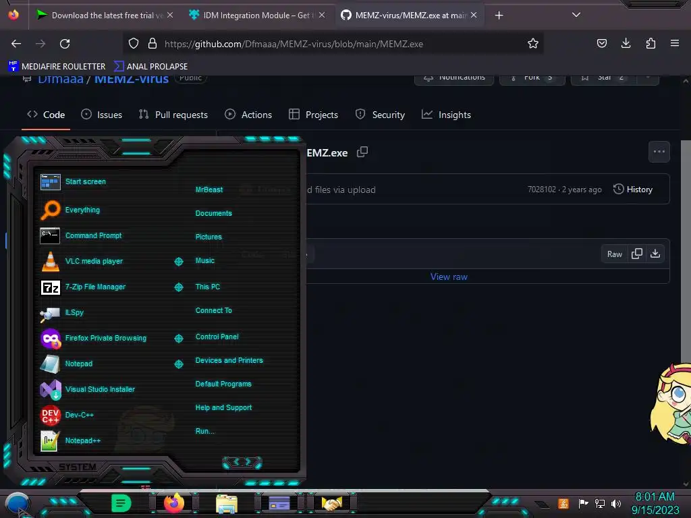The width and height of the screenshot is (691, 518).
Task: Open the purple window app in taskbar
Action: [279, 503]
